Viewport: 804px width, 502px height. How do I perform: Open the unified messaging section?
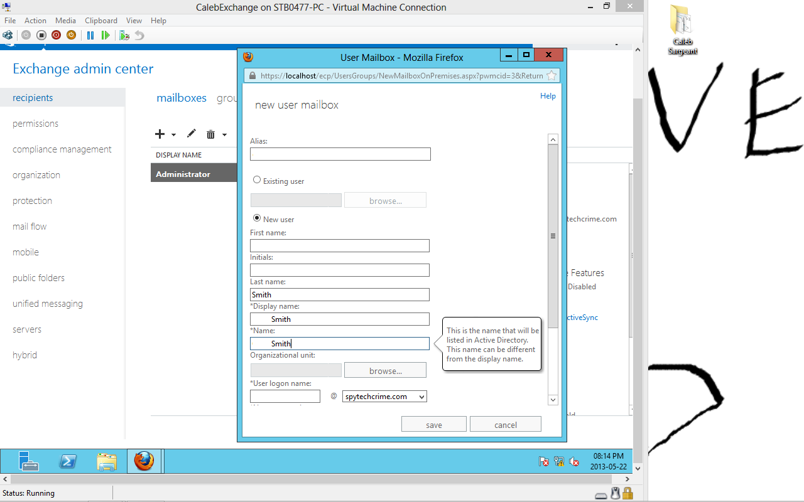pyautogui.click(x=48, y=304)
